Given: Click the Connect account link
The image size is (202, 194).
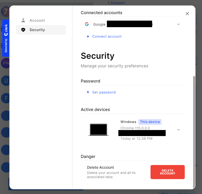Looking at the screenshot, I should tap(107, 37).
